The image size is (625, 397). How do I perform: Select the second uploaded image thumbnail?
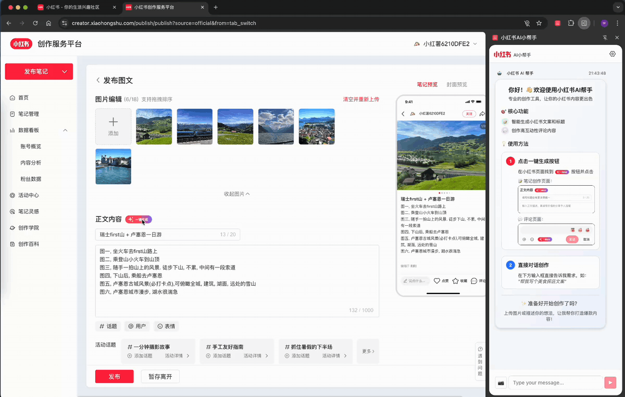[x=195, y=126]
